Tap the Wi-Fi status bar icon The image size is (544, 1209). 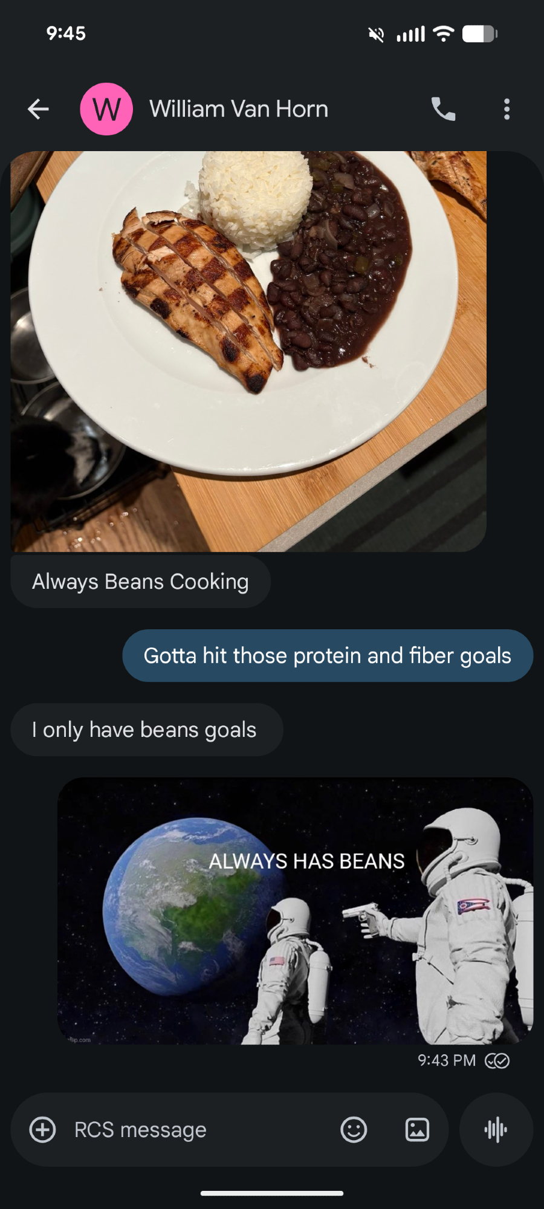444,34
